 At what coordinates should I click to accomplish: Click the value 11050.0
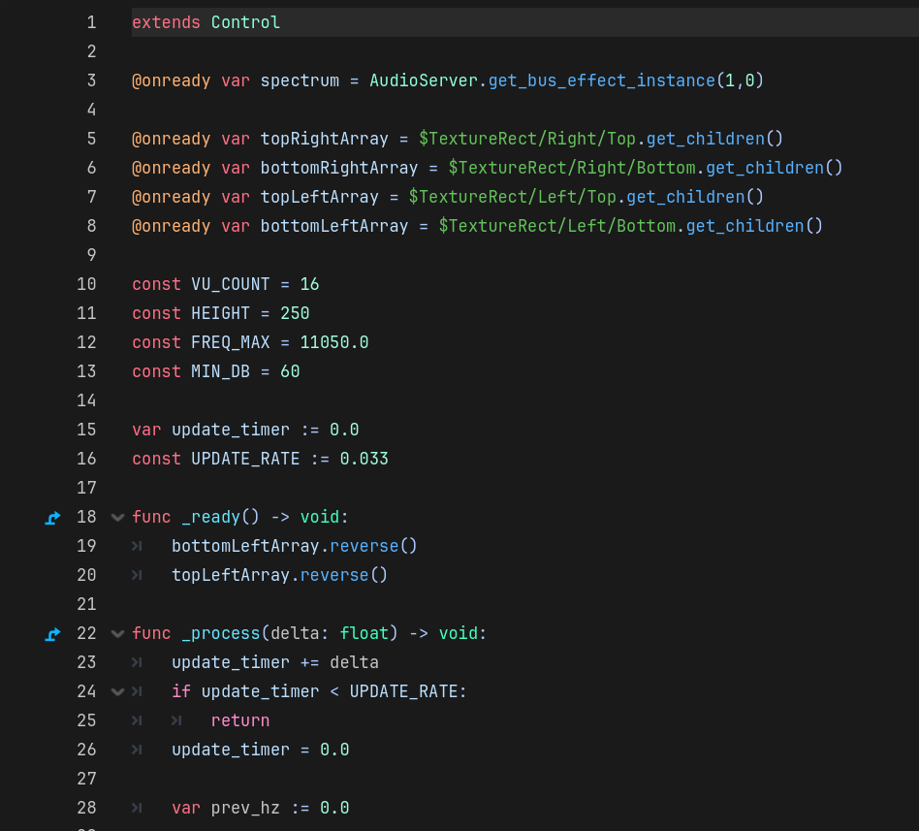click(334, 342)
